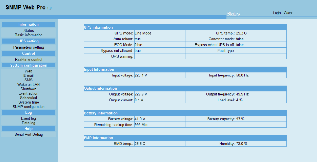This screenshot has width=317, height=162.
Task: Select Web under System configuration
Action: tap(28, 71)
